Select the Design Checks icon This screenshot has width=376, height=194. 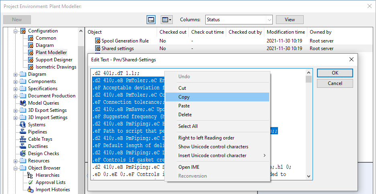[23, 154]
